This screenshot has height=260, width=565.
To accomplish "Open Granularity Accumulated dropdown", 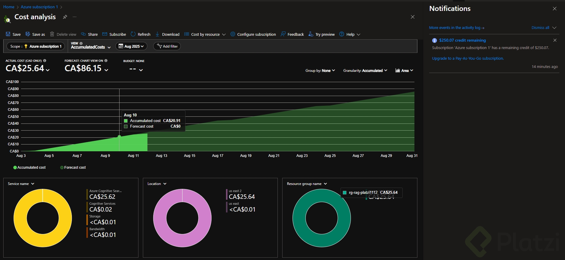I will [365, 71].
